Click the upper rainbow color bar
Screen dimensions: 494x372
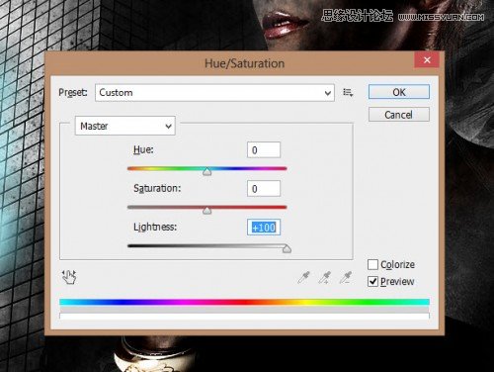coord(244,302)
